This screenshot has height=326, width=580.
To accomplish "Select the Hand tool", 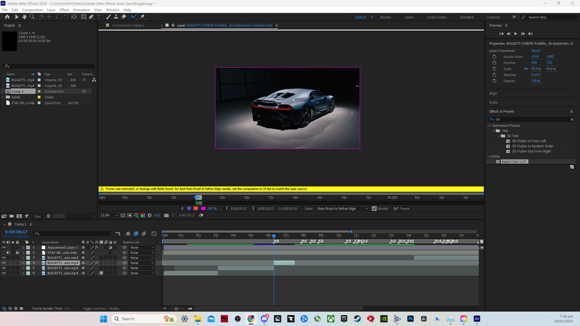I will pyautogui.click(x=24, y=17).
